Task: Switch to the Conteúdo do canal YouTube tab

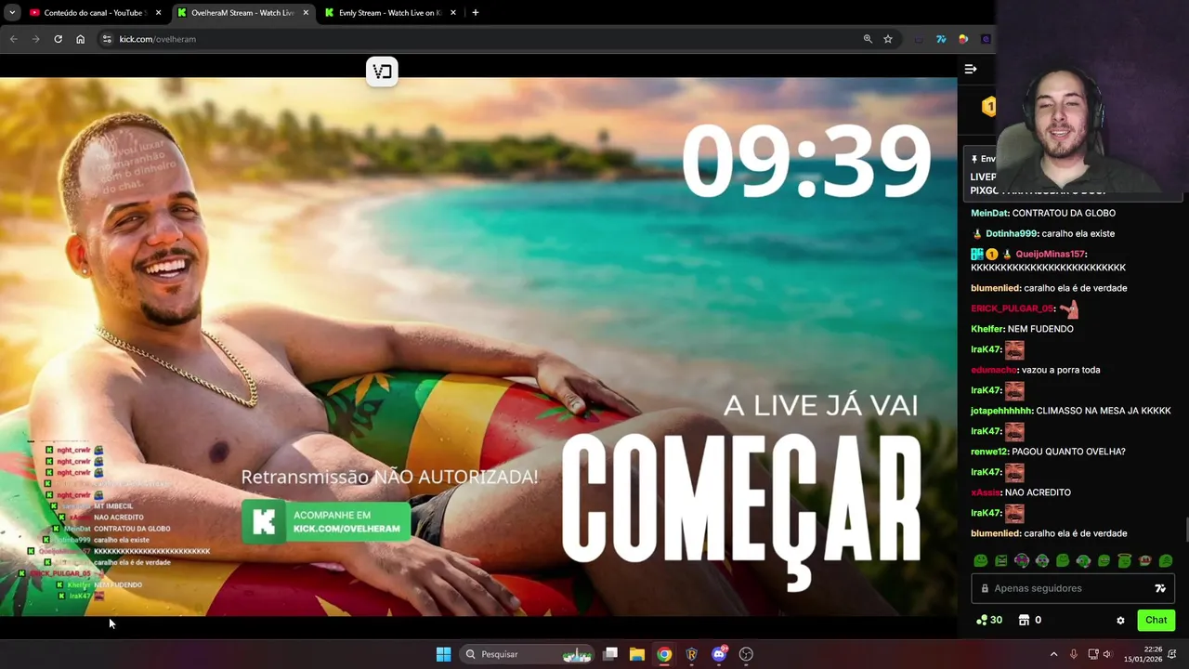Action: click(94, 12)
